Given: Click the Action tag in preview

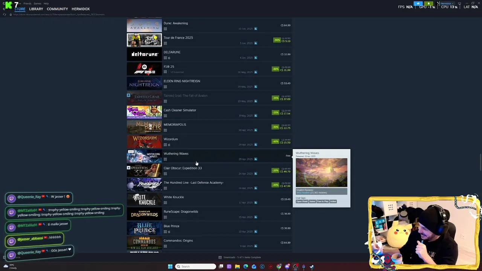Looking at the screenshot, I should [333, 201].
